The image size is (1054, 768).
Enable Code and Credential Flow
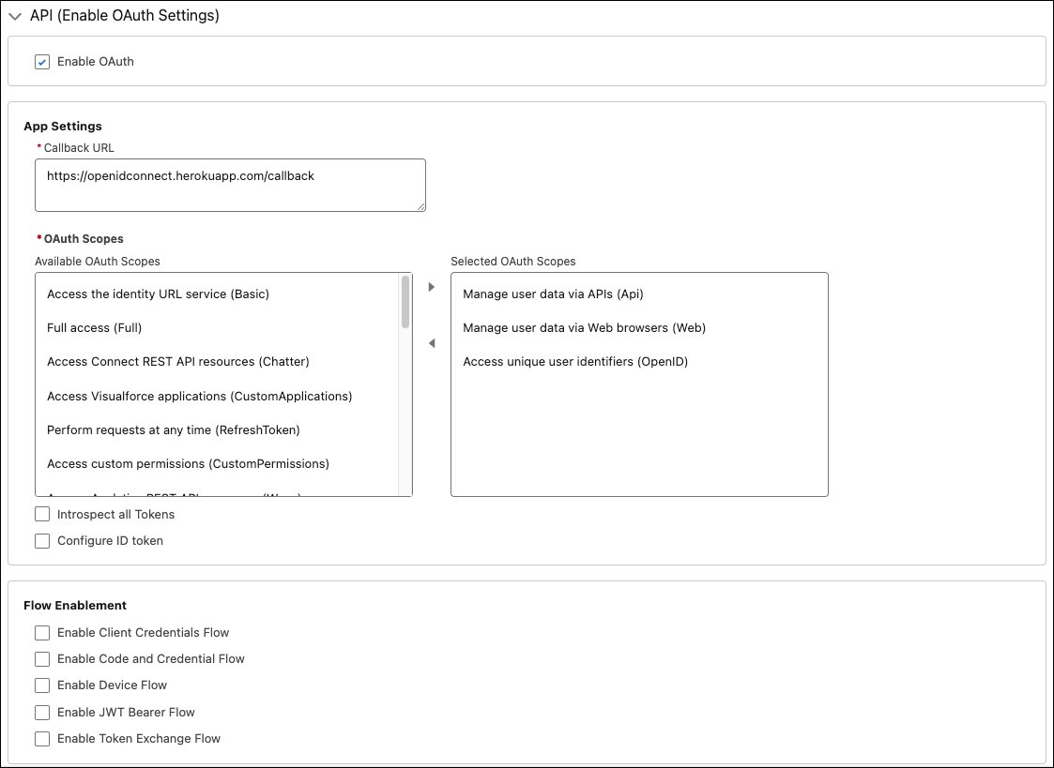click(x=41, y=659)
